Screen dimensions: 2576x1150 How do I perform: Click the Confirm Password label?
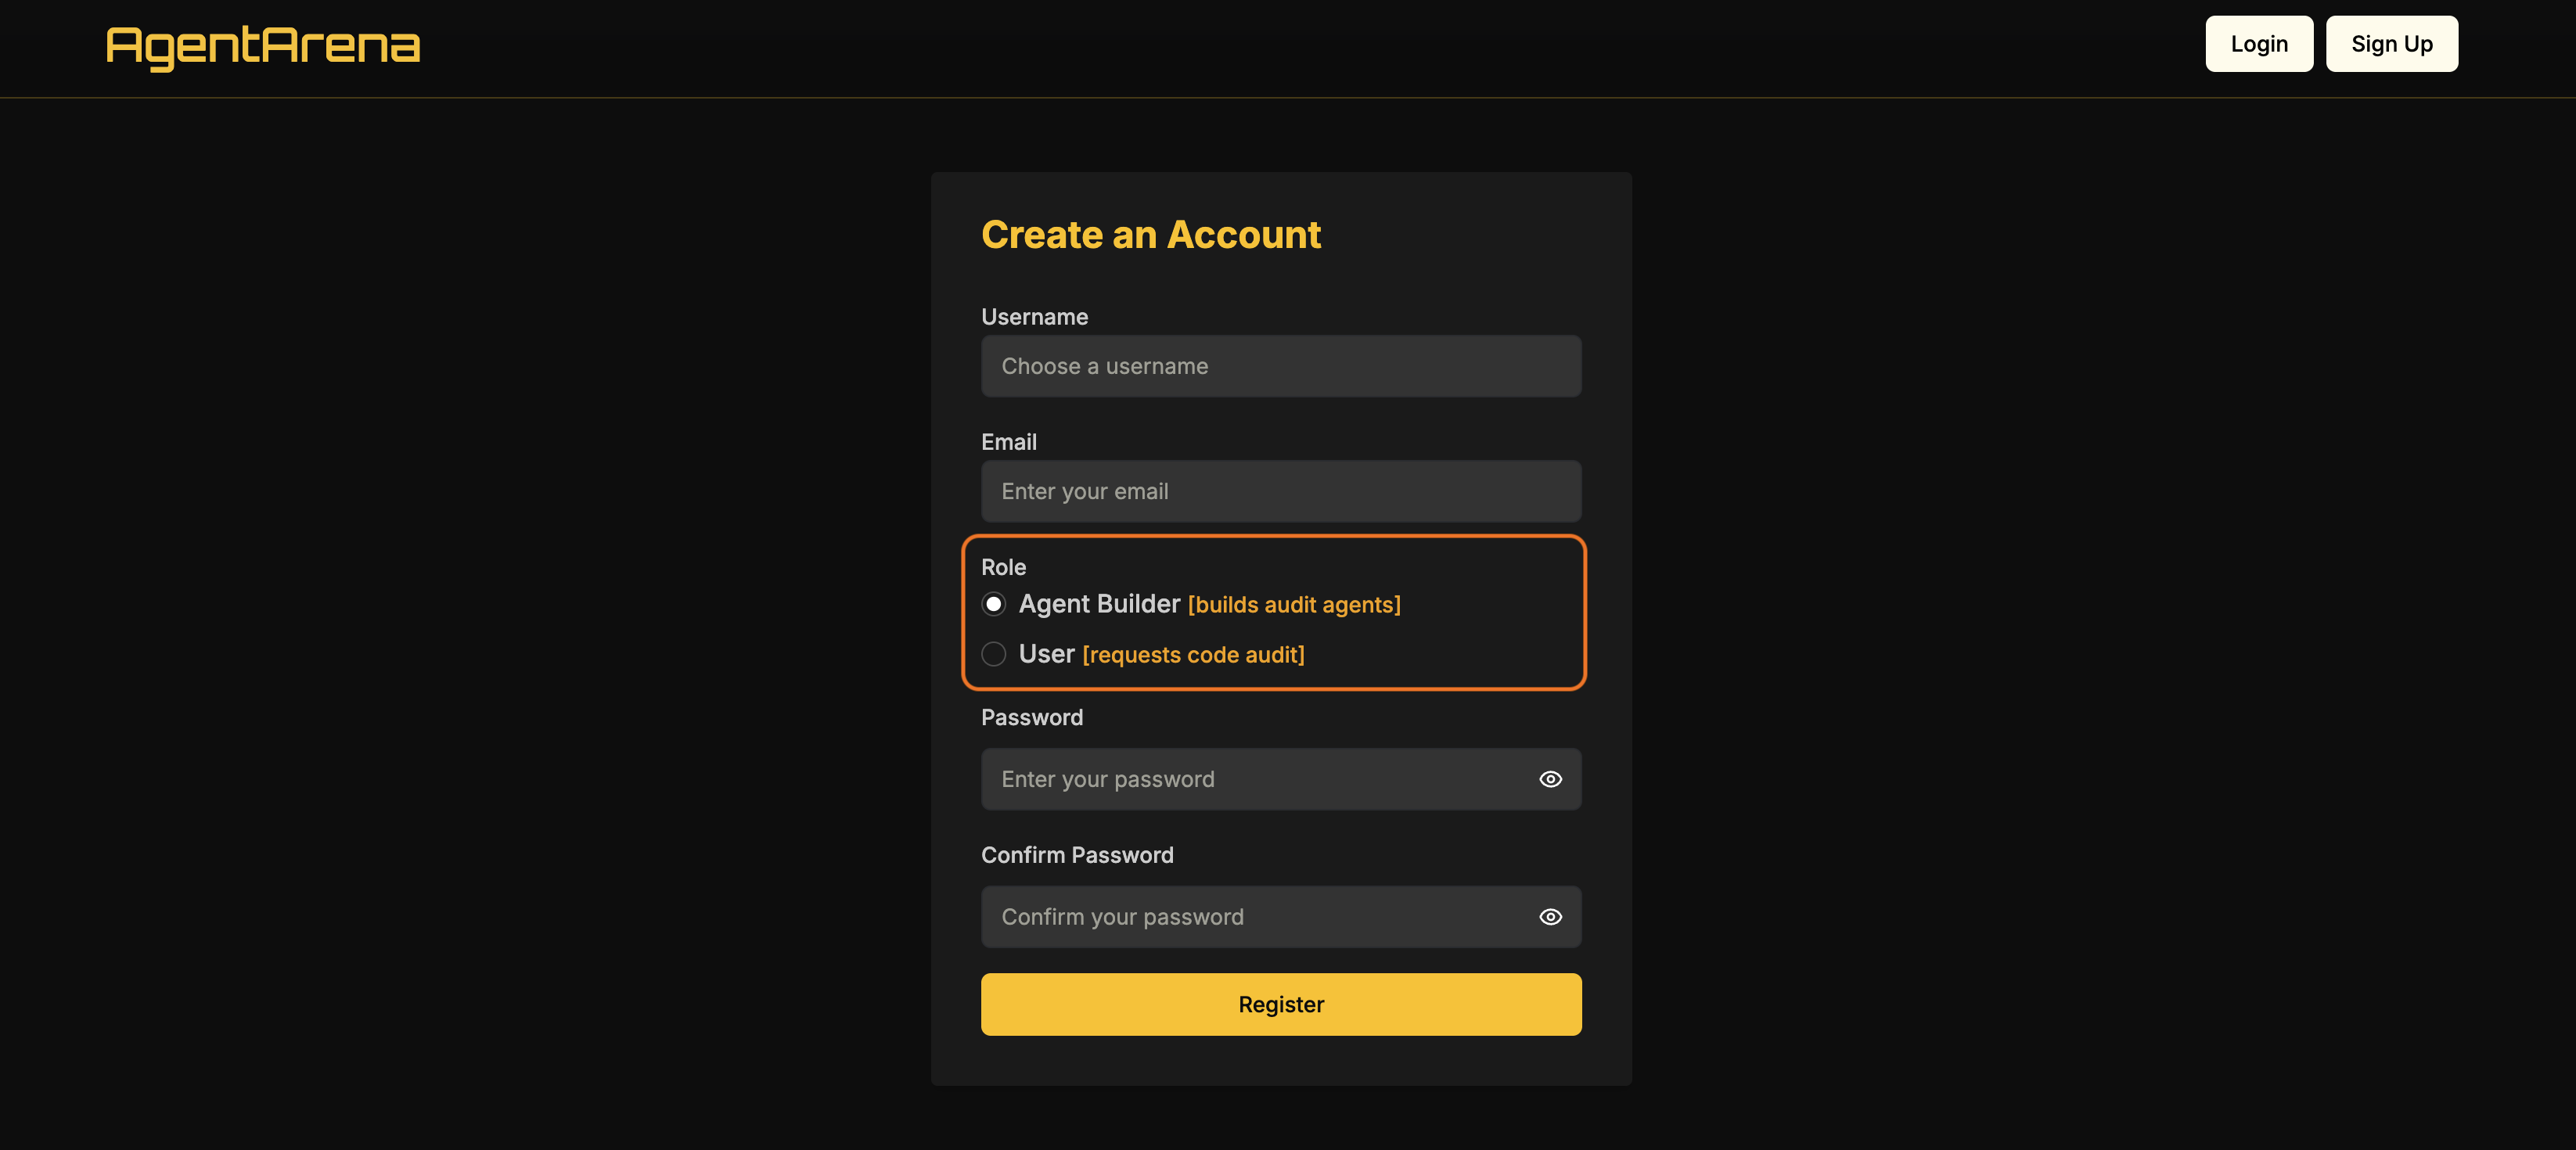pos(1077,855)
